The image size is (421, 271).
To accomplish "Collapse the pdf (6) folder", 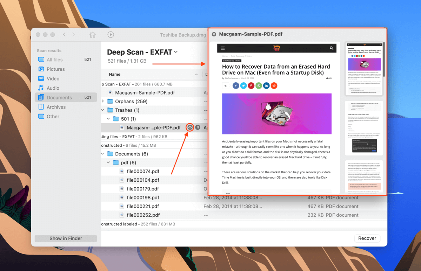I will (x=108, y=162).
